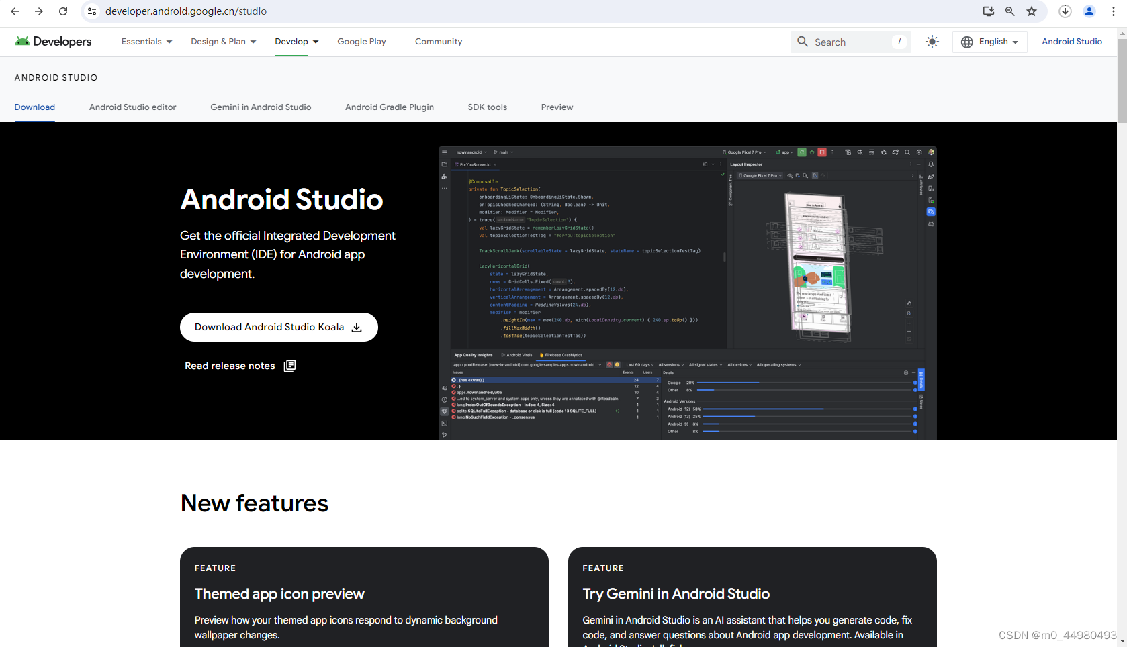The width and height of the screenshot is (1127, 647).
Task: Toggle the light/dark theme sun icon
Action: tap(932, 42)
